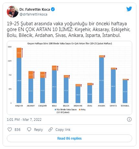Click the Kırşehir bar in chart
Screen dimensions: 139x149
(19, 75)
